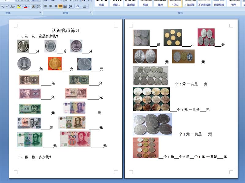Apply the 明显强调 style
Image resolution: width=245 pixels, height=183 pixels.
pyautogui.click(x=219, y=3)
